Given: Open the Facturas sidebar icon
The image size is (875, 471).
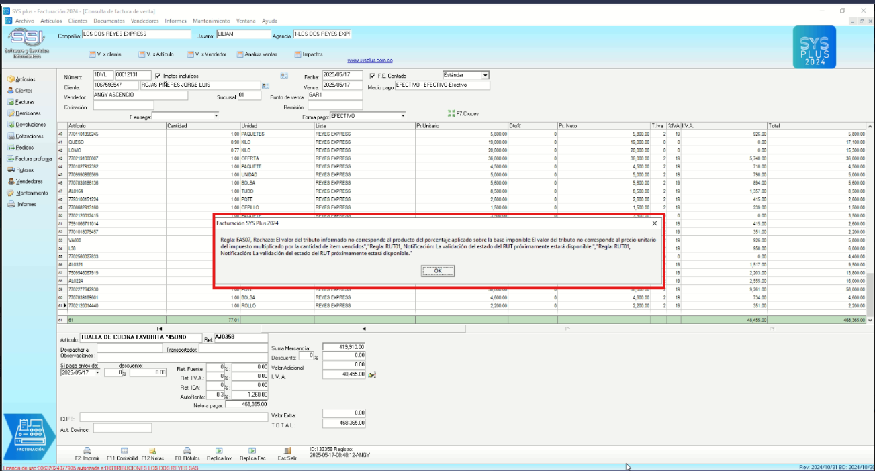Looking at the screenshot, I should tap(11, 102).
